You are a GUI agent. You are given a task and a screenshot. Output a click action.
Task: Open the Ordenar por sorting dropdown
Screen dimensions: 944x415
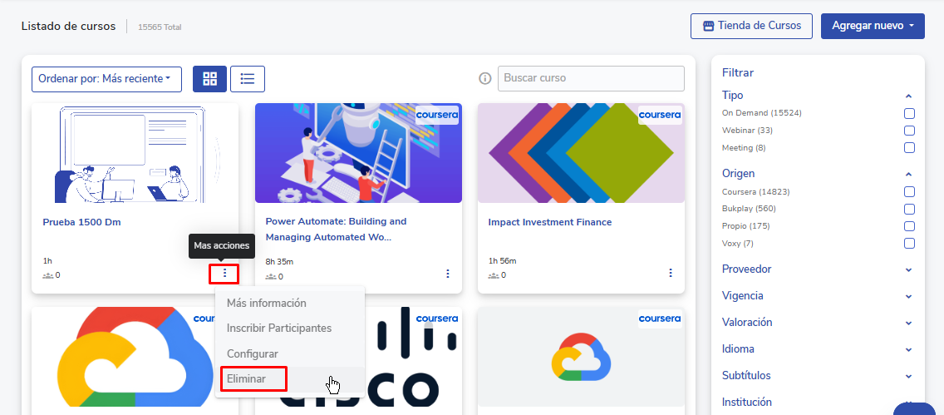point(106,79)
